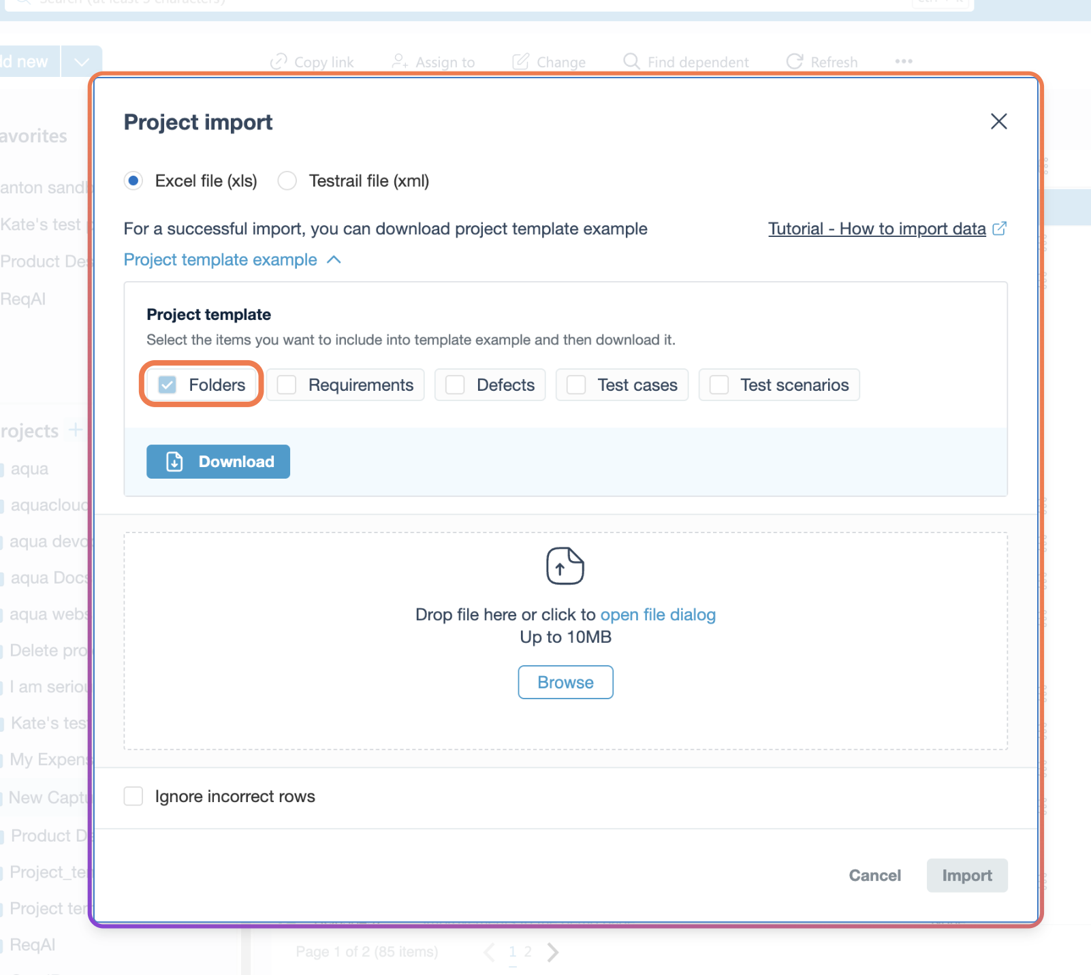Open the three-dots more options menu
This screenshot has height=975, width=1091.
pos(904,61)
